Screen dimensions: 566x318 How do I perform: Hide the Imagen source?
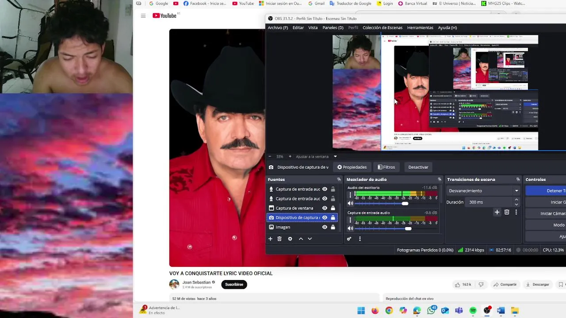pyautogui.click(x=325, y=227)
